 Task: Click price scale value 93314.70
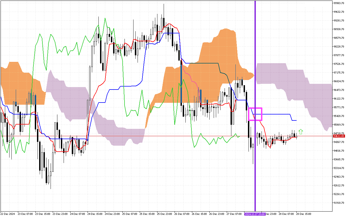339,168
